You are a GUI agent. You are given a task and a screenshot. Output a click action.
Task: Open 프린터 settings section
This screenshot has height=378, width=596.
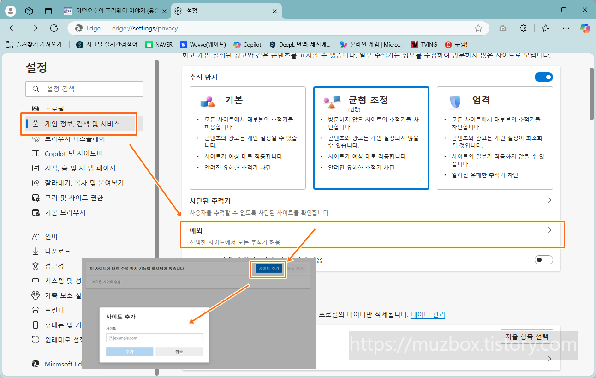[54, 310]
